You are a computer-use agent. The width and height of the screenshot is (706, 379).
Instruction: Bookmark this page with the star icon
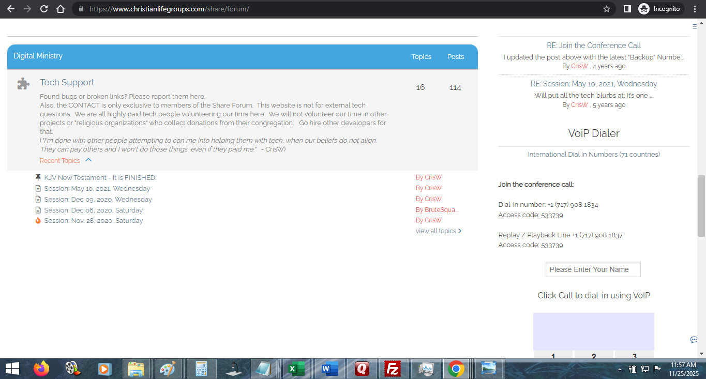(607, 9)
